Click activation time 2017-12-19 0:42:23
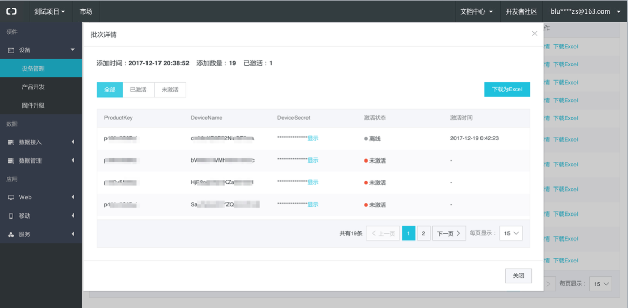 (x=475, y=138)
